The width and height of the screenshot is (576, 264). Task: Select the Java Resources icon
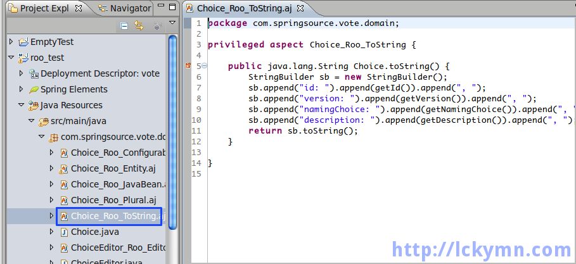(34, 105)
